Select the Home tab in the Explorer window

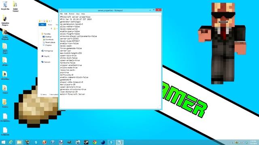(50, 25)
